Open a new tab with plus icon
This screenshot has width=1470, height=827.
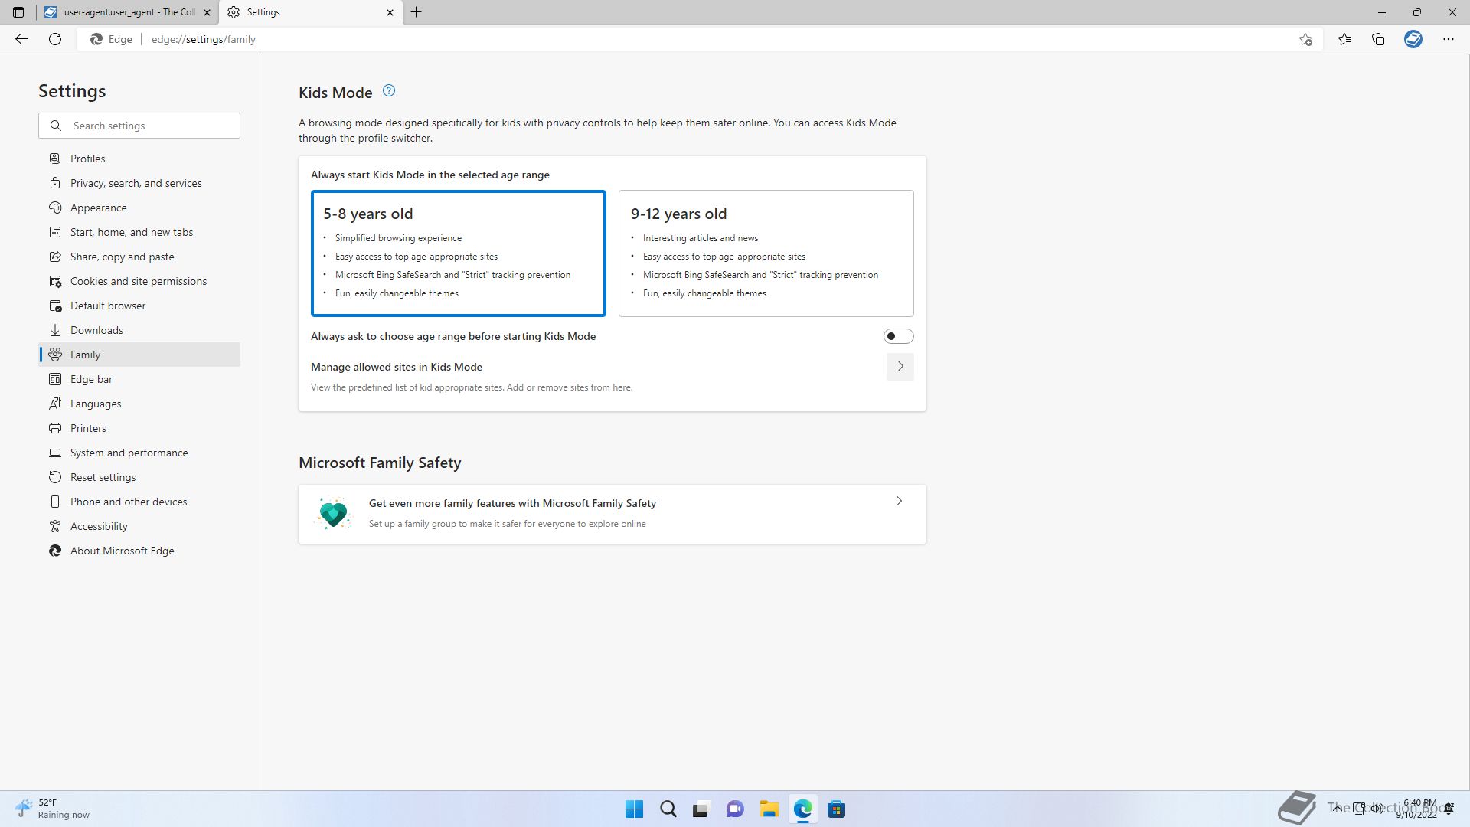(x=416, y=12)
